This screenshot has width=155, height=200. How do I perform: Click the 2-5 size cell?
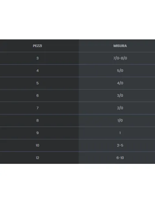(120, 145)
